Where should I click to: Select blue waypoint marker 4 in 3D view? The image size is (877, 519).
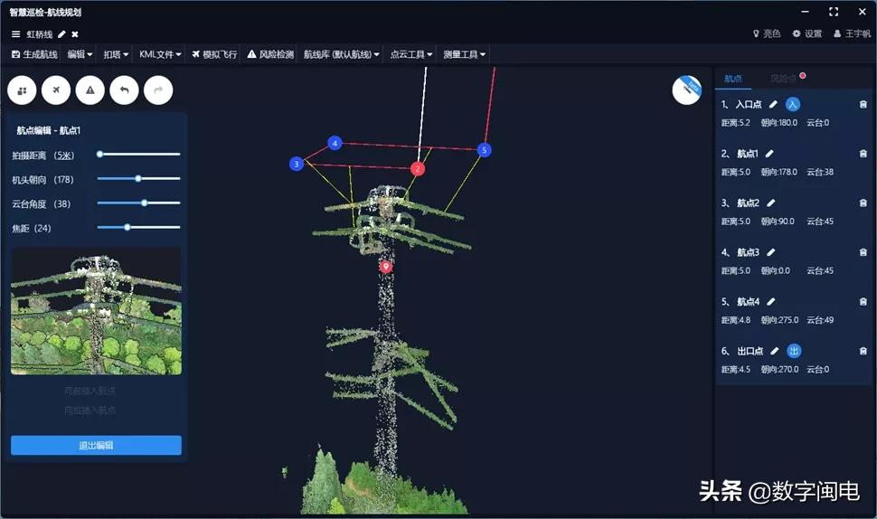click(335, 143)
